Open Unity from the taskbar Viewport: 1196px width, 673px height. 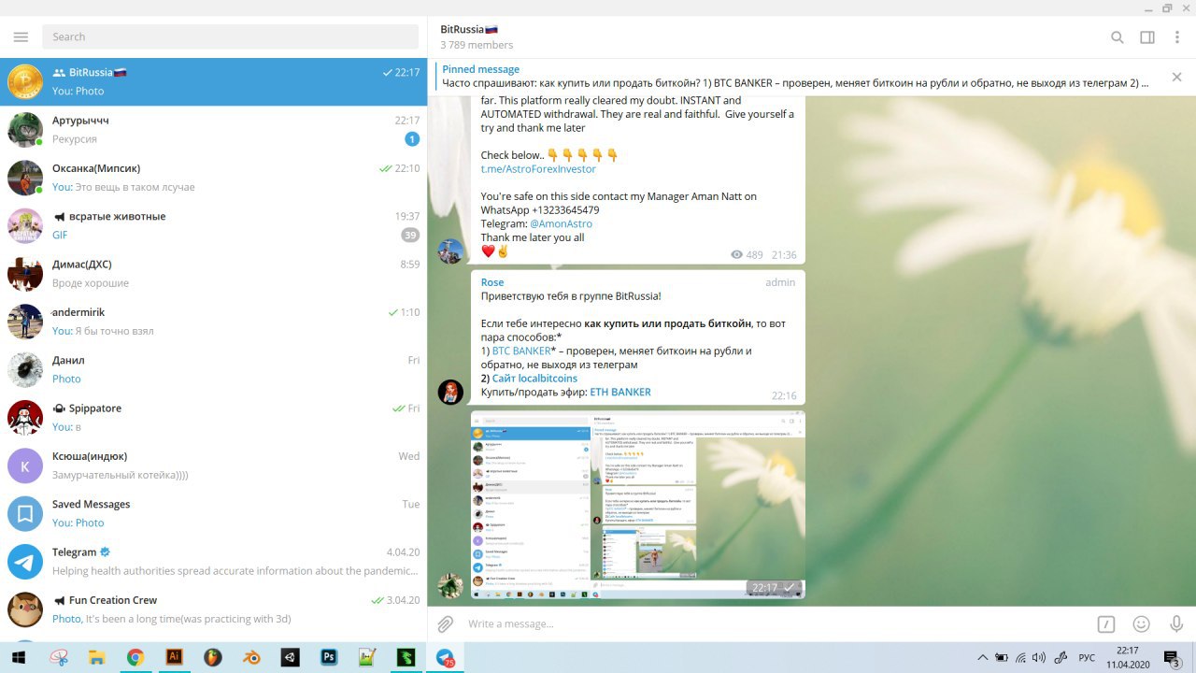290,657
